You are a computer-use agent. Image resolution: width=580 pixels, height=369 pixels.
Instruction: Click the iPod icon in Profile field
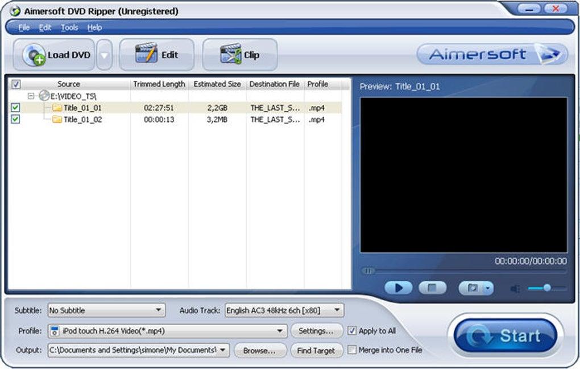click(x=55, y=331)
